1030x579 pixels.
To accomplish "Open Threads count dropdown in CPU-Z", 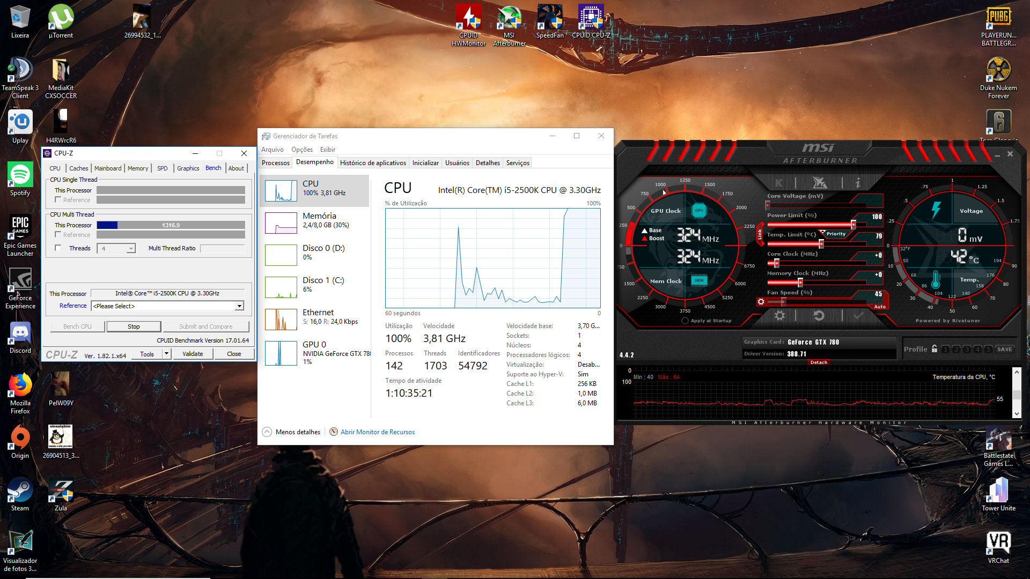I will pos(130,248).
